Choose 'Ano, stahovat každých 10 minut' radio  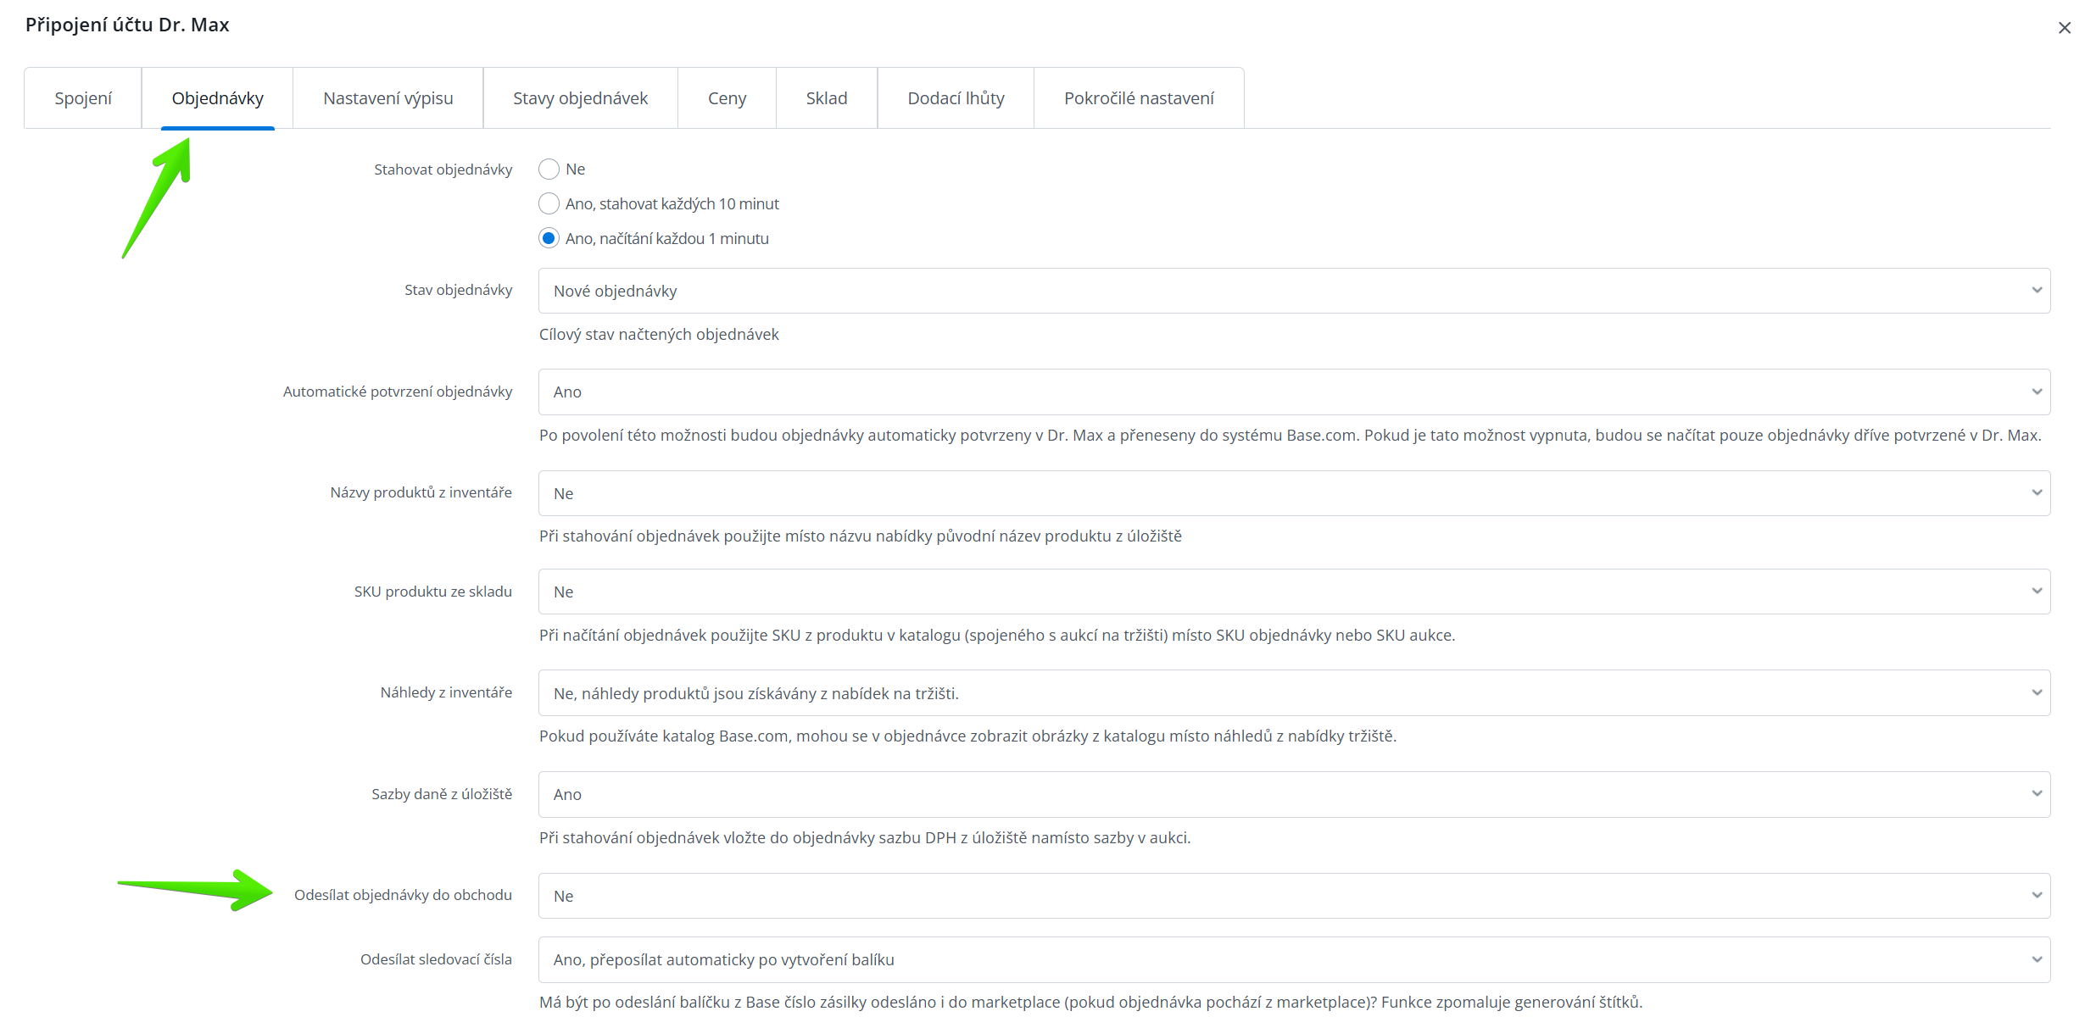tap(549, 204)
